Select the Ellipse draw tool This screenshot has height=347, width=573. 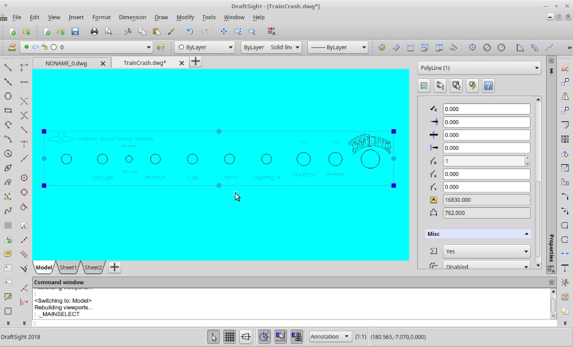coord(8,168)
